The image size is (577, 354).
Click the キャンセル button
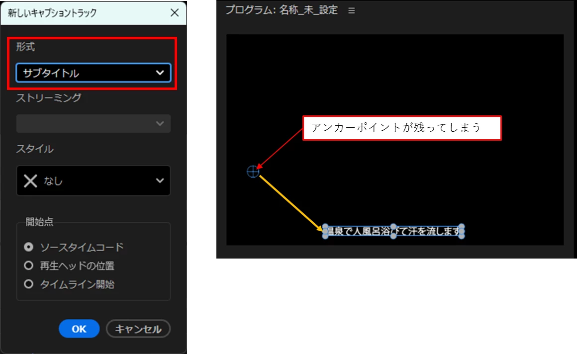(x=138, y=329)
